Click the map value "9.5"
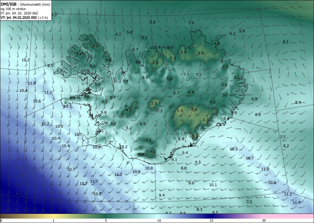This screenshot has width=314, height=223. [198, 162]
